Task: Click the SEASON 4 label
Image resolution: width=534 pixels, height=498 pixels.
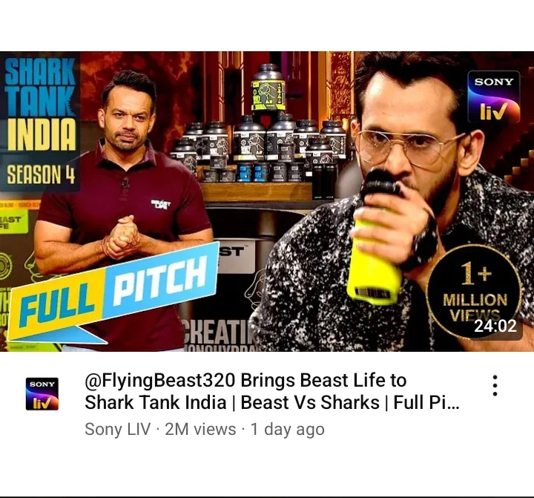Action: (41, 174)
